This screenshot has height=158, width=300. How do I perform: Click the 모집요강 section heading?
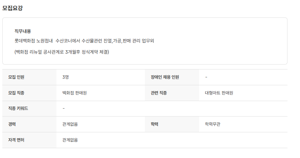(13, 8)
